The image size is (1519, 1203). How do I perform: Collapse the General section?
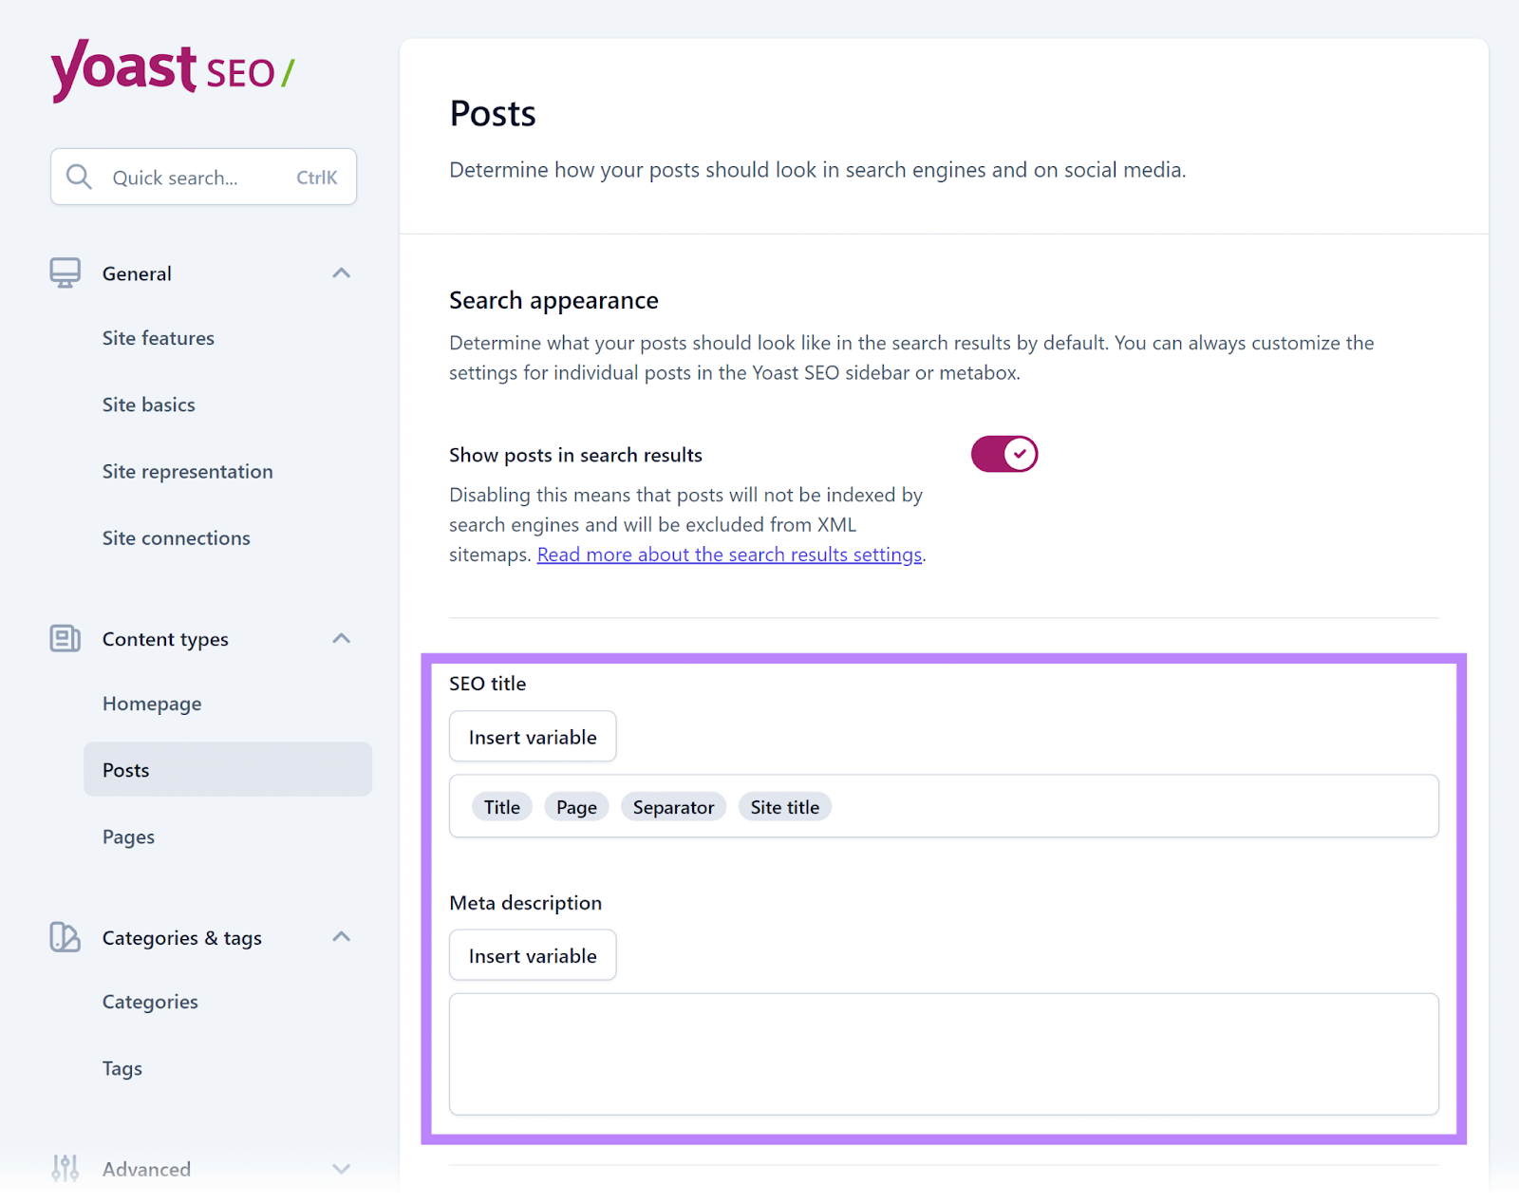coord(341,273)
